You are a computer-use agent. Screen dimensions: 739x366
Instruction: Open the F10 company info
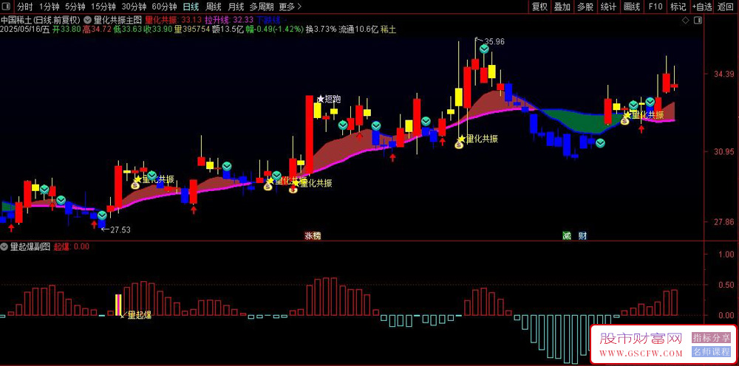tap(655, 7)
